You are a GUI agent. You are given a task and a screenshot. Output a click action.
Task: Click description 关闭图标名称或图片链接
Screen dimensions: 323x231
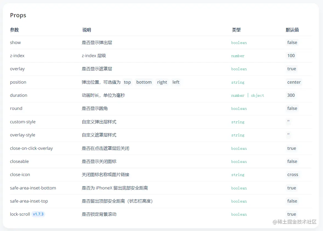(x=106, y=175)
